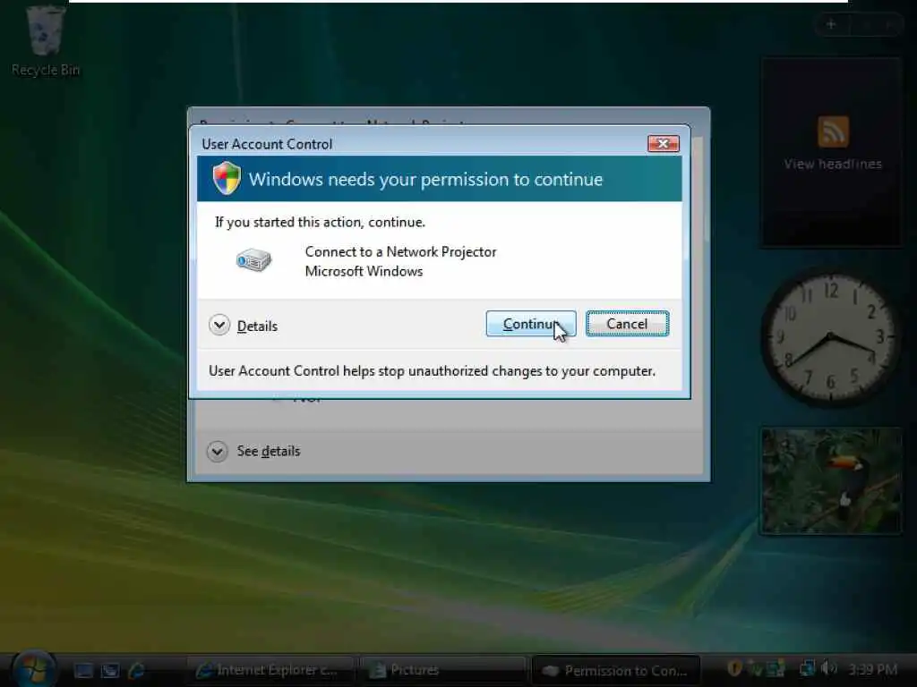The width and height of the screenshot is (917, 687).
Task: Click the analog clock sidebar gadget
Action: (830, 337)
